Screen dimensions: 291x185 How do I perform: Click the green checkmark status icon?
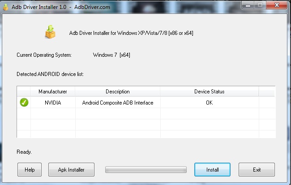pyautogui.click(x=24, y=102)
